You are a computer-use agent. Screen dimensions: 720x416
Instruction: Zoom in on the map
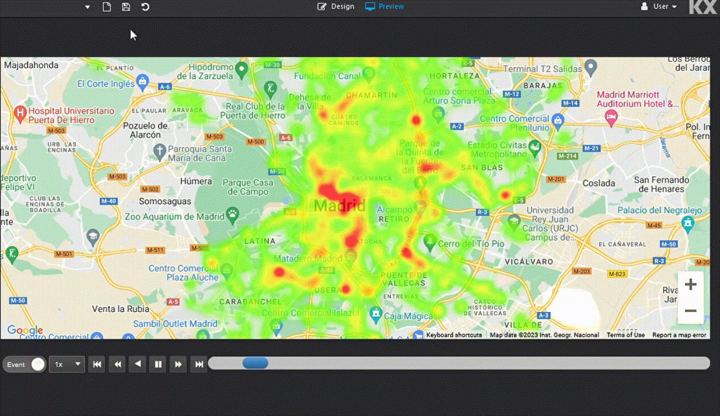[x=691, y=284]
